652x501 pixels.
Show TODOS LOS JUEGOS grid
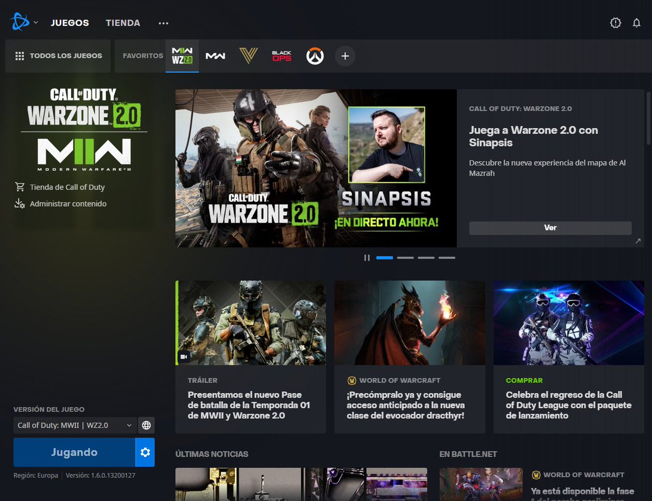click(x=58, y=56)
